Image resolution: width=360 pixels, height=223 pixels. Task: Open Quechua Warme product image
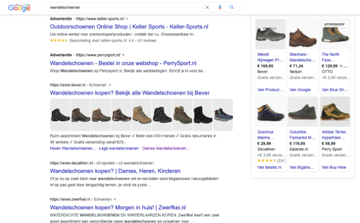click(x=270, y=111)
